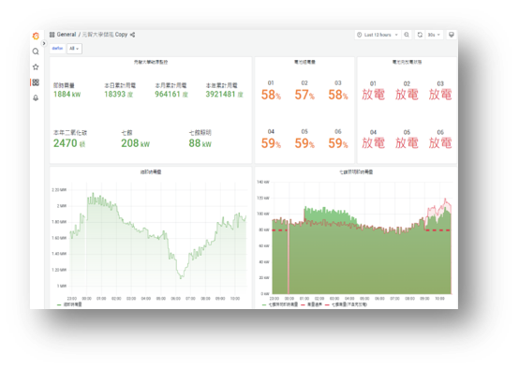Click battery 03 percentage 58%

pos(338,95)
